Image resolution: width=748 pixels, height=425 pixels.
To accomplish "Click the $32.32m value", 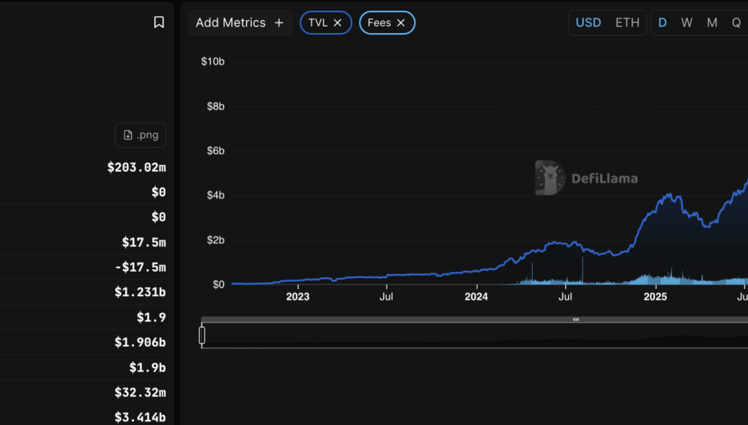I will coord(140,392).
